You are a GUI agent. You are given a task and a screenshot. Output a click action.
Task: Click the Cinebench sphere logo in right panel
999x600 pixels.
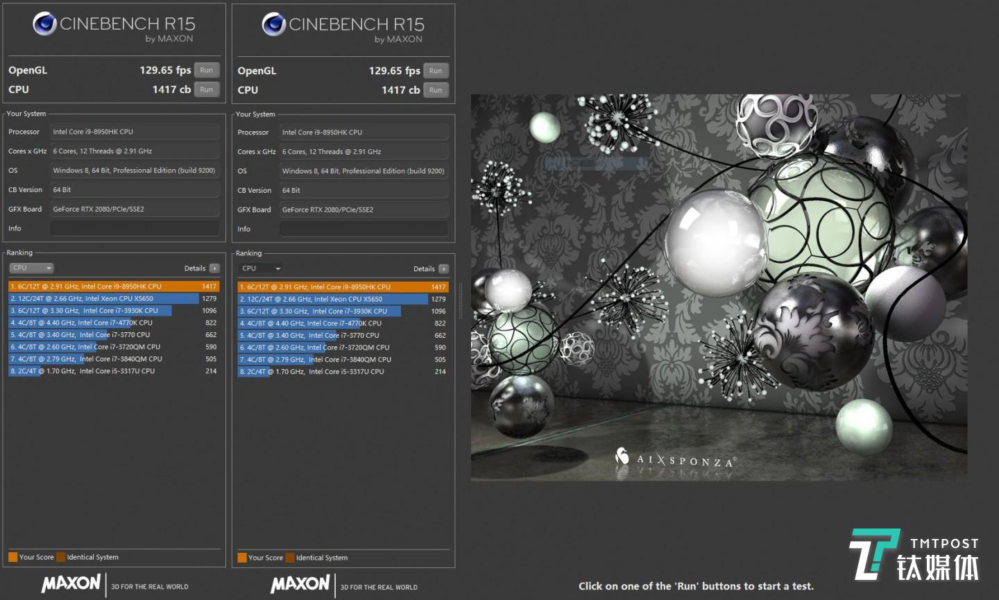(273, 25)
